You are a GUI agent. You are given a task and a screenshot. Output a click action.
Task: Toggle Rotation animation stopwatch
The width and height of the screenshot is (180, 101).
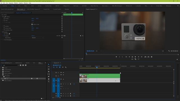(4, 26)
